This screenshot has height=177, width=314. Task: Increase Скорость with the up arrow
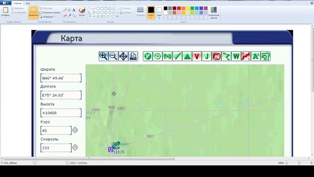[x=75, y=146]
